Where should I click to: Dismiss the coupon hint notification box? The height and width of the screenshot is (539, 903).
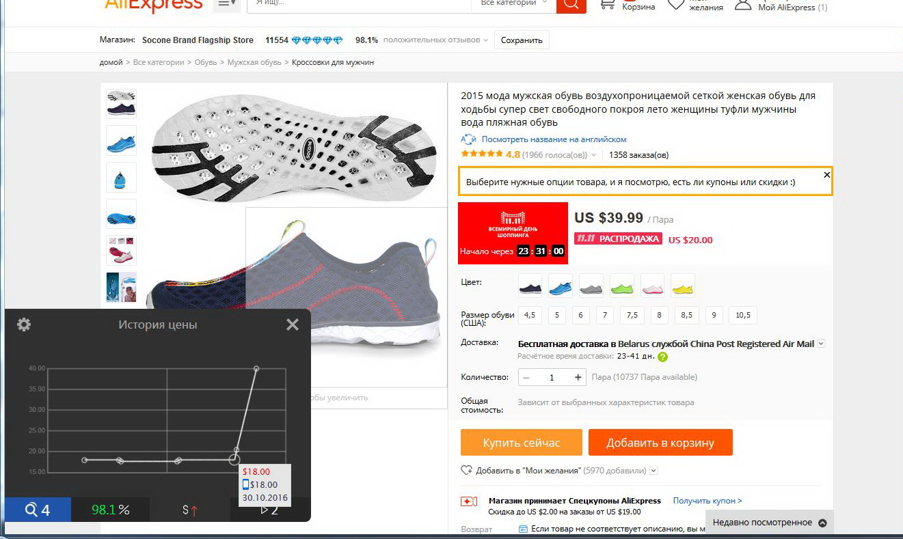coord(826,175)
